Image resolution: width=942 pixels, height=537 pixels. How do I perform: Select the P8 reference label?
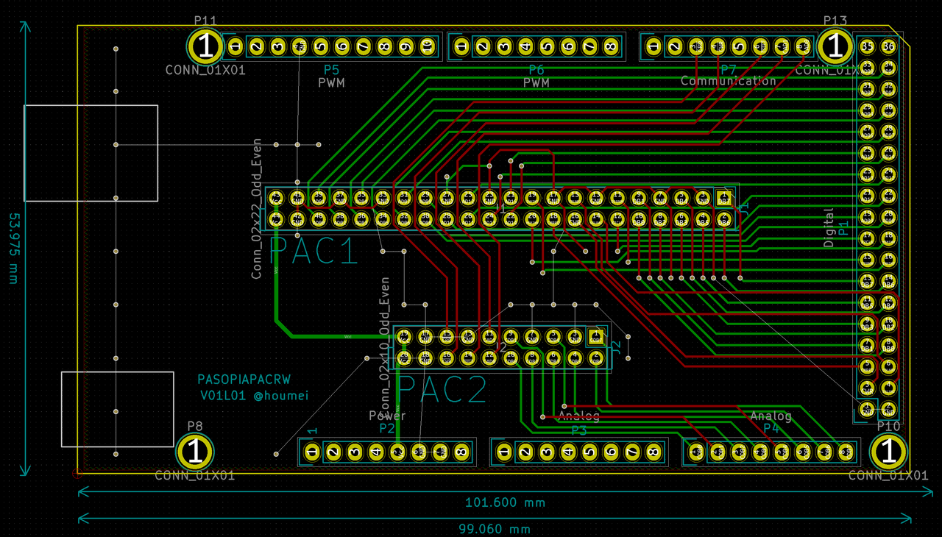[195, 426]
